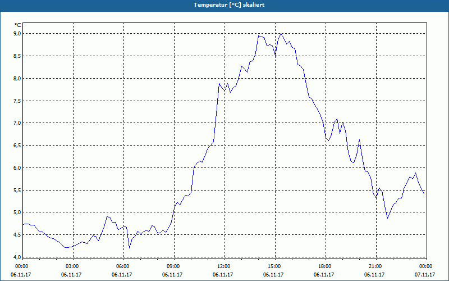Select the '06.11.17' date under 03:00

71,274
